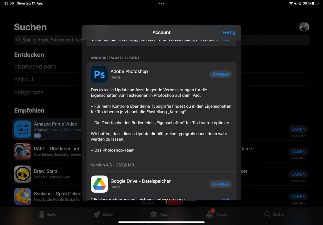
Task: Tap LADEN in the Snake.io row
Action: [x=298, y=197]
